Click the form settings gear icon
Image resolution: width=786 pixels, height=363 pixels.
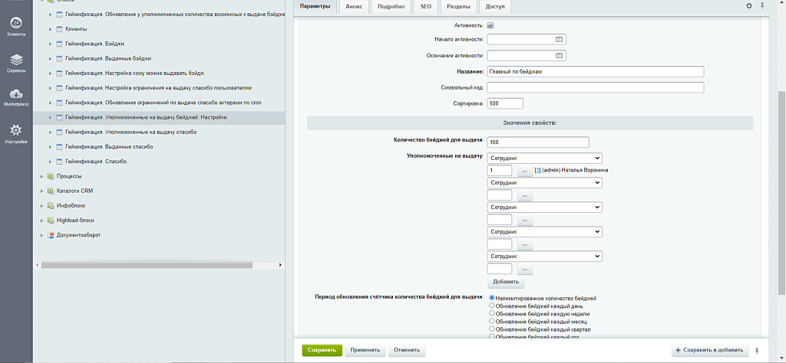pos(749,6)
